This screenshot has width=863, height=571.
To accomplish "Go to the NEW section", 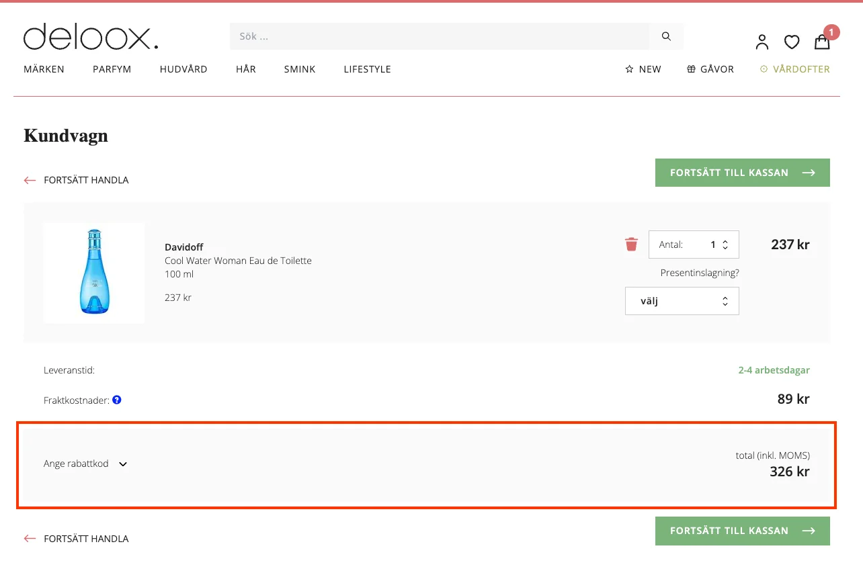I will click(643, 69).
